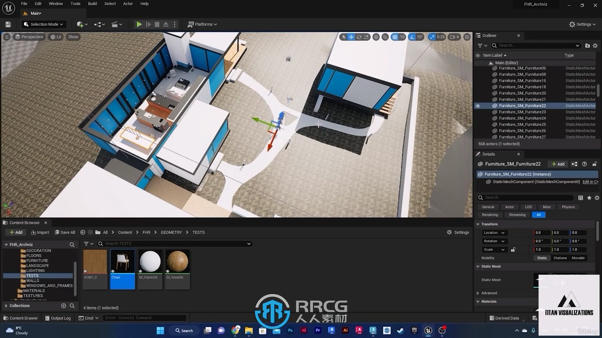Set Mobility to Movable
This screenshot has width=602, height=338.
[578, 258]
